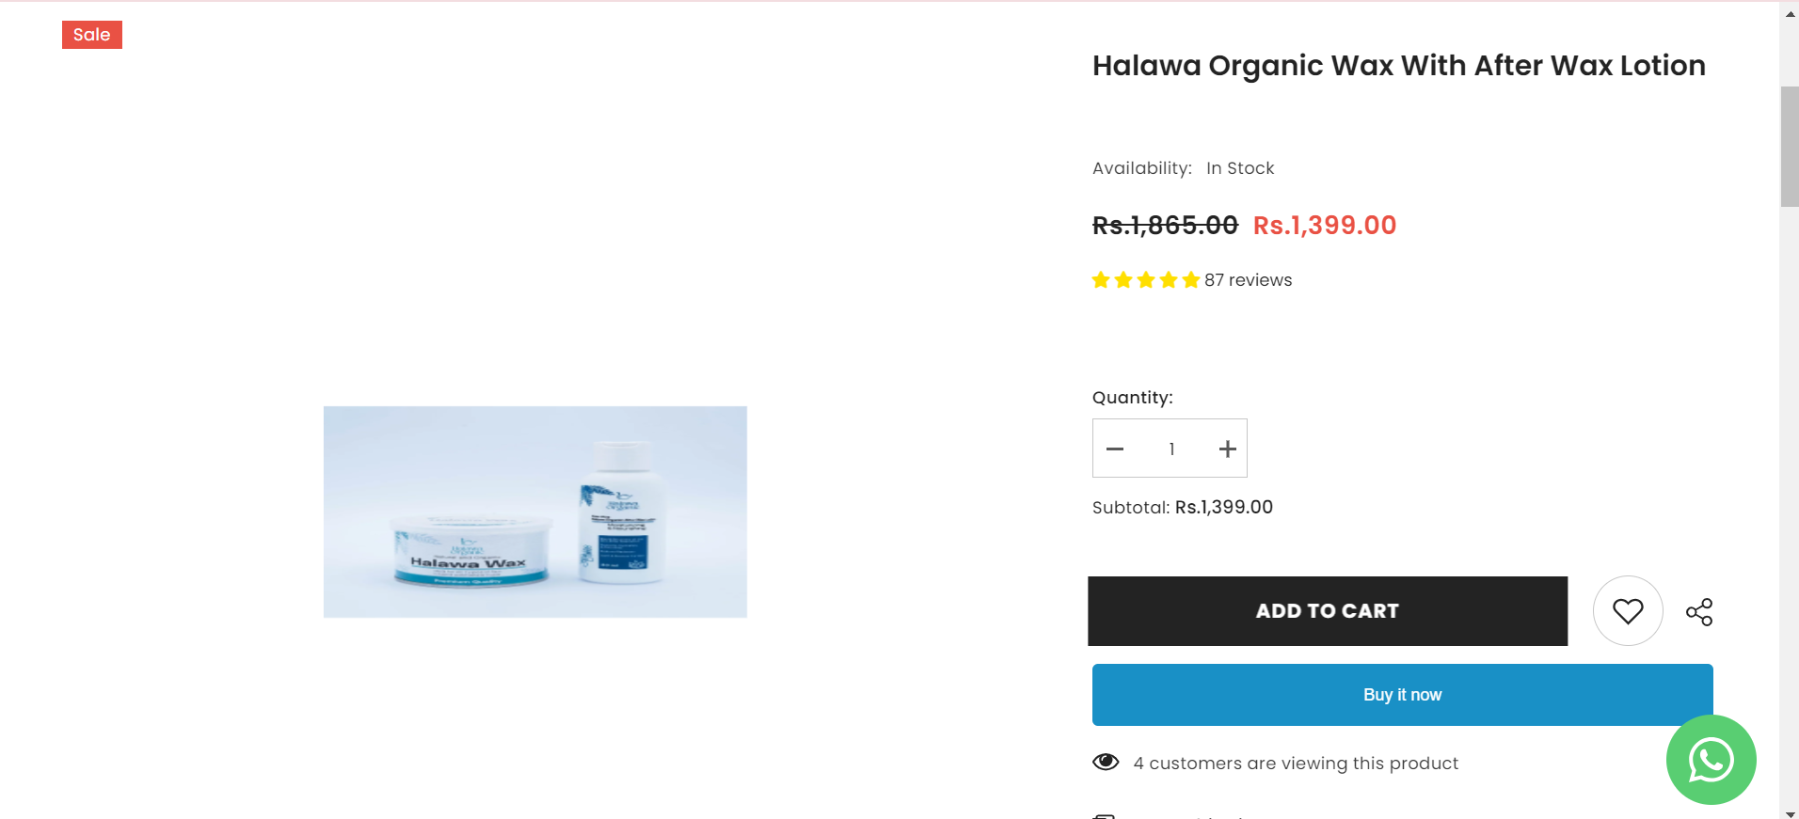Click the scrollbar up arrow

[x=1790, y=13]
